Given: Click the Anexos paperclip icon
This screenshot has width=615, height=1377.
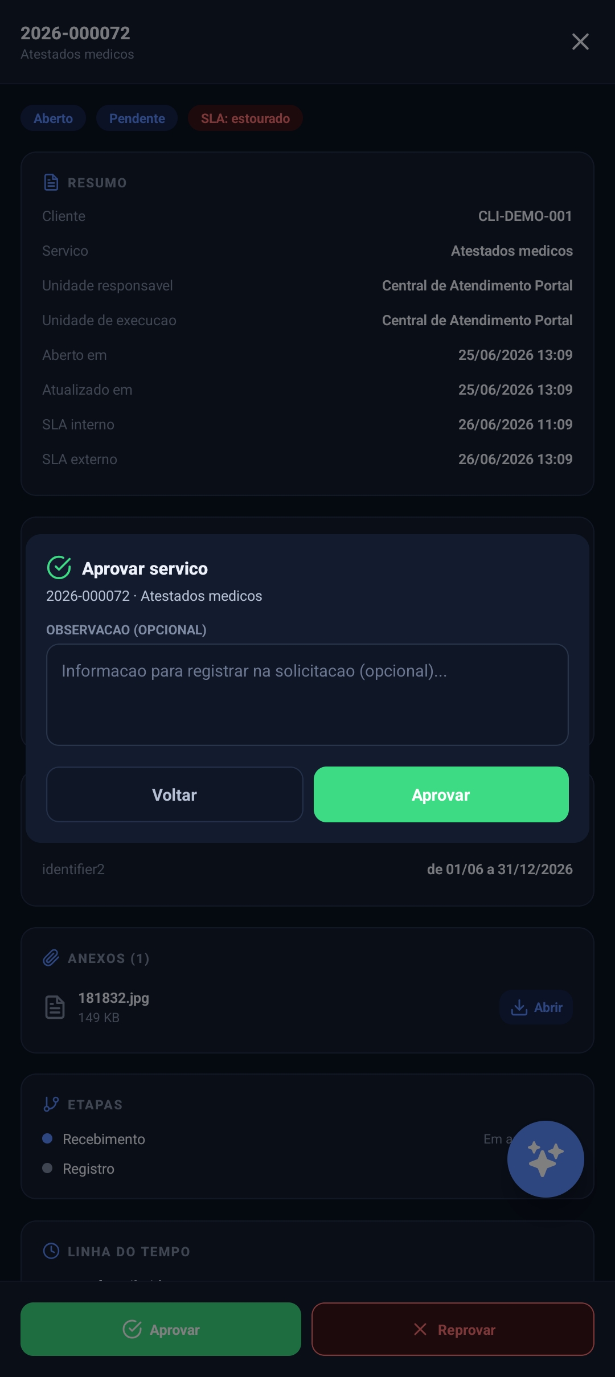Looking at the screenshot, I should [x=51, y=958].
